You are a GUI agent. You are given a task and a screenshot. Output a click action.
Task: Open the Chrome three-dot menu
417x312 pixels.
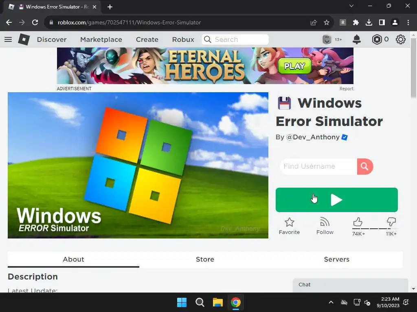point(408,23)
